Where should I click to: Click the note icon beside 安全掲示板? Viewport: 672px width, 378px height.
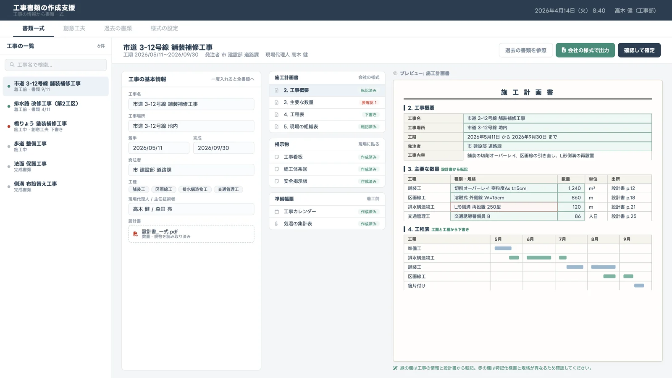(277, 181)
